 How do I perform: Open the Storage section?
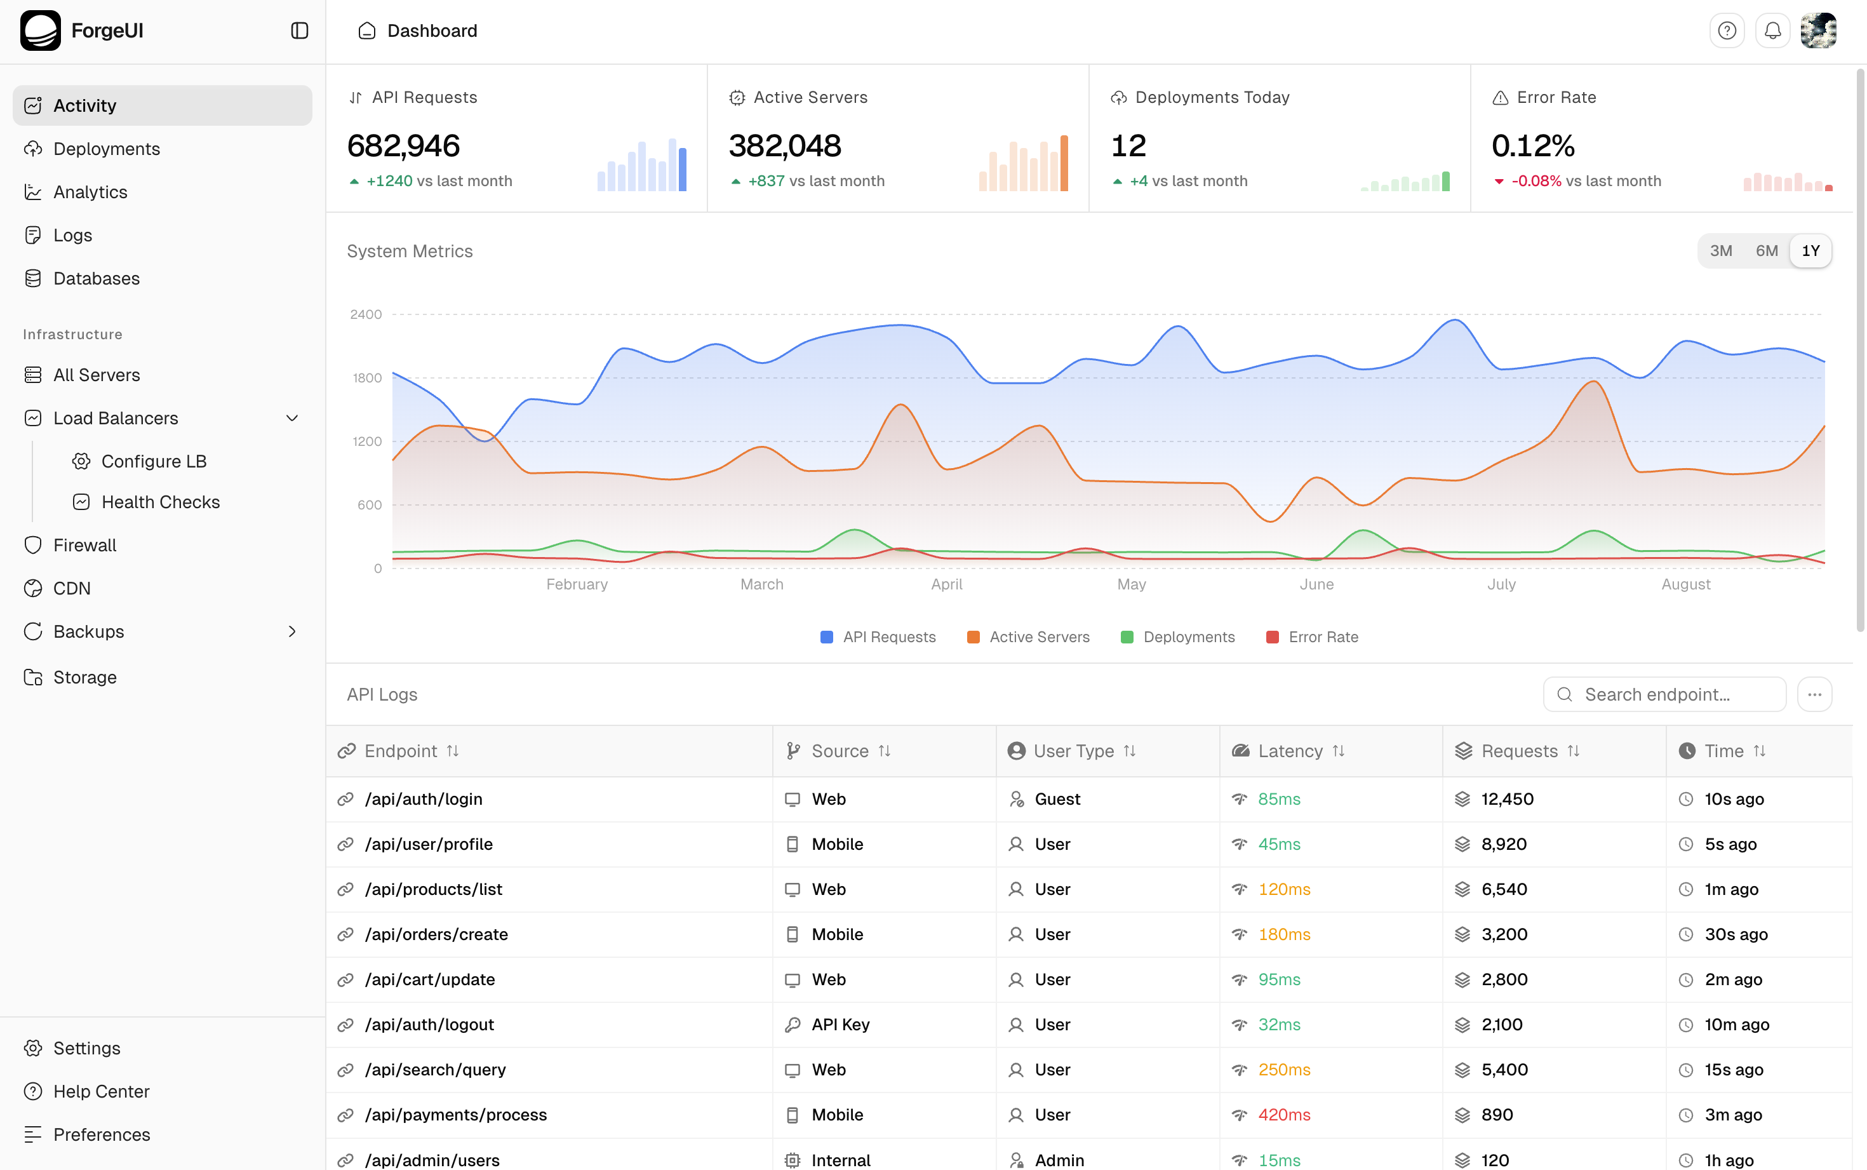[84, 677]
